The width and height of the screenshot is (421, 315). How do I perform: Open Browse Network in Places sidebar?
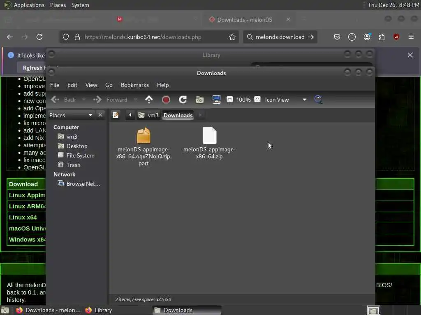pyautogui.click(x=79, y=184)
